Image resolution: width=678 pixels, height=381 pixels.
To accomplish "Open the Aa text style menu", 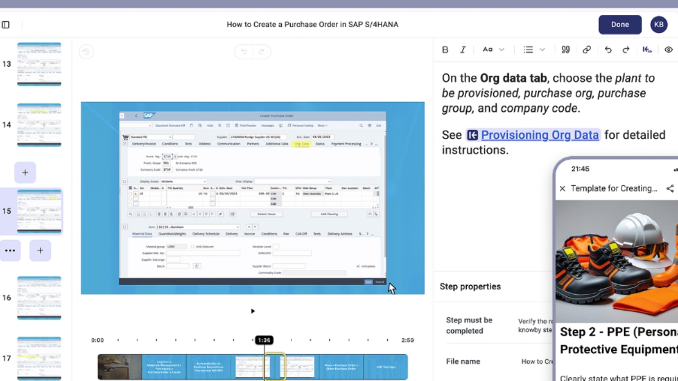I will [x=493, y=49].
